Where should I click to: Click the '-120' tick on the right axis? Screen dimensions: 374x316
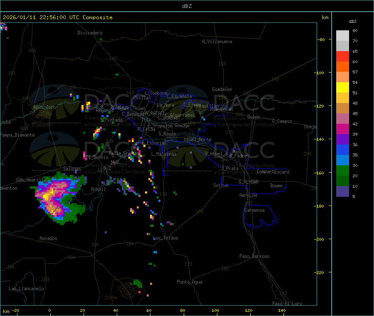(x=319, y=106)
